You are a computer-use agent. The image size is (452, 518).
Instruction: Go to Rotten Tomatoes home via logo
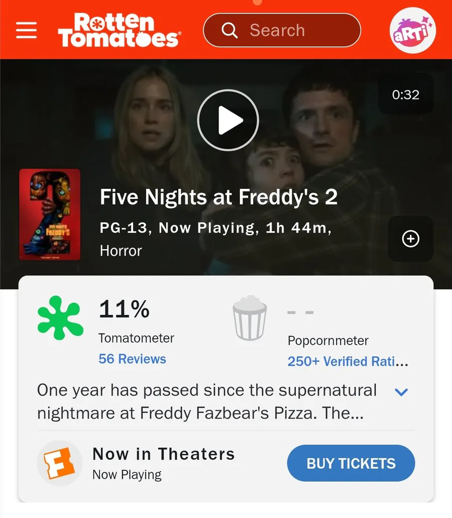point(119,30)
